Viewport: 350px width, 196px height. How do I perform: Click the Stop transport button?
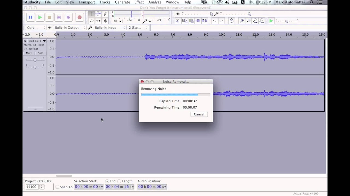click(49, 17)
